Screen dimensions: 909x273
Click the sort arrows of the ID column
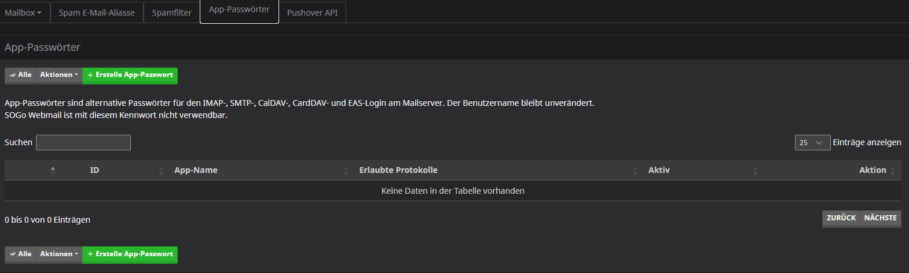coord(161,170)
